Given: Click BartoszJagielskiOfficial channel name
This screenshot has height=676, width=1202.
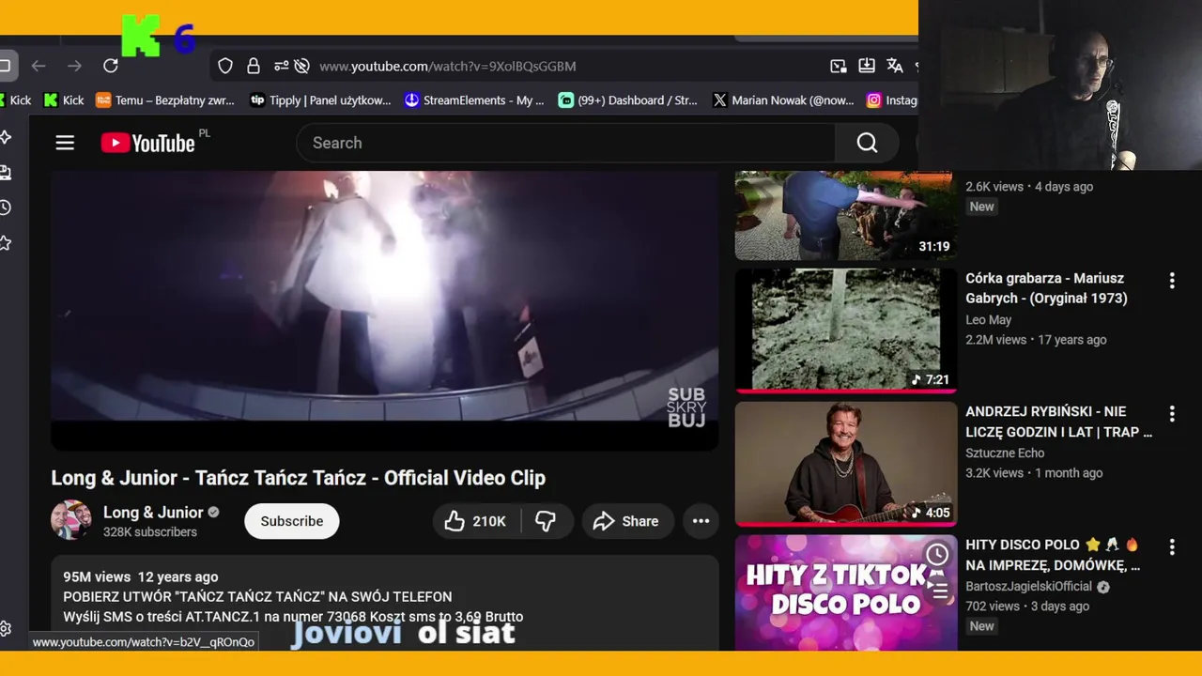Looking at the screenshot, I should [1028, 587].
